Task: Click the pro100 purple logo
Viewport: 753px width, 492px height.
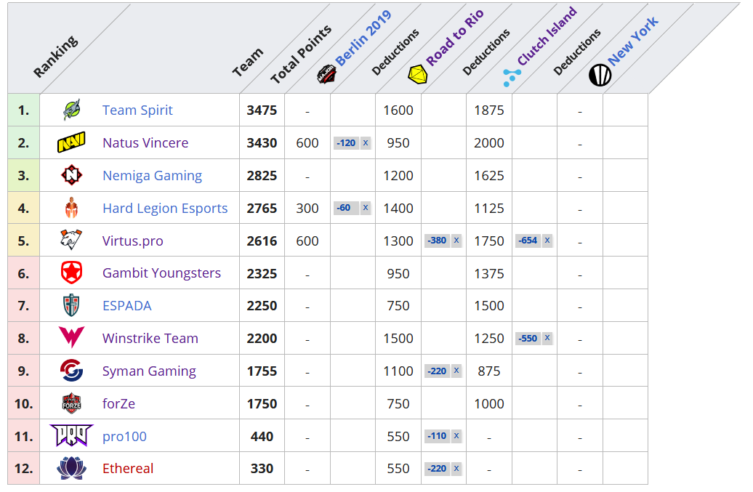Action: pos(71,435)
